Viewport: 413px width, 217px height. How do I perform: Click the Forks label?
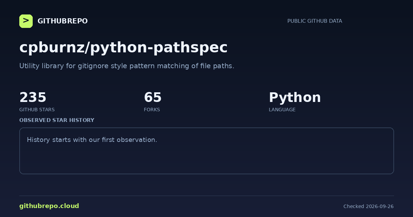point(152,110)
